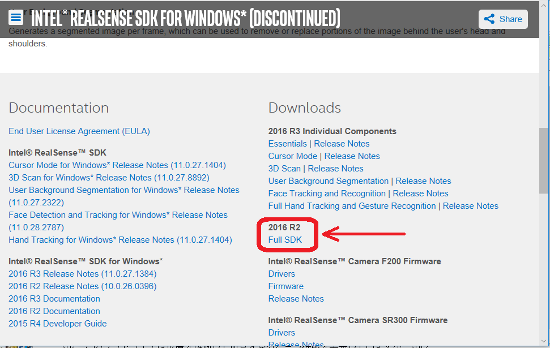
Task: Download Full Hand Tracking and Gesture Recognition
Action: (352, 206)
